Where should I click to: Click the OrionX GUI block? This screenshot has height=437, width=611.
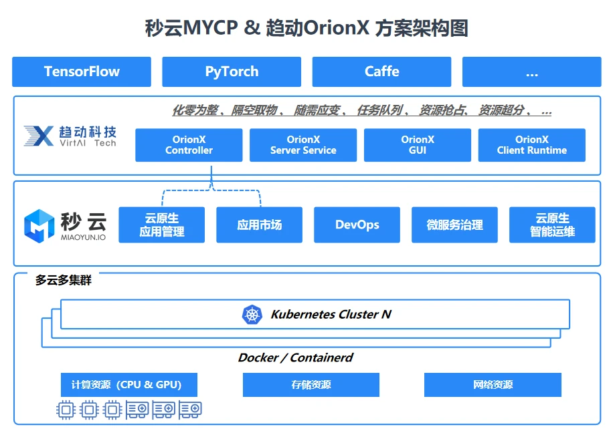coord(418,145)
